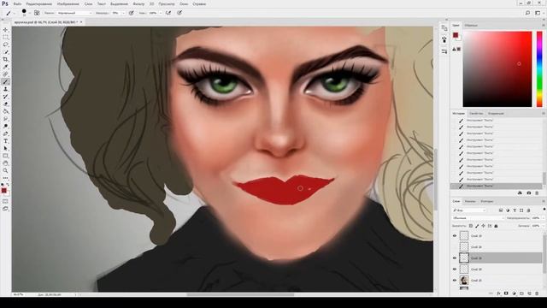Open the Файл menu
Viewport: 547px width, 308px height.
point(17,3)
